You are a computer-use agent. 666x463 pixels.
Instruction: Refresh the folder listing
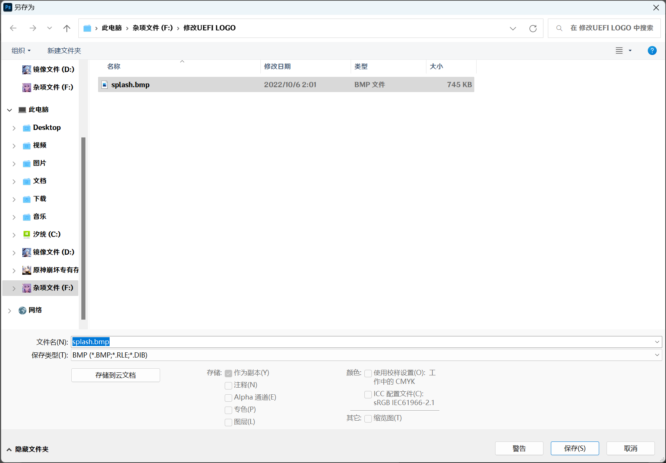click(x=533, y=28)
